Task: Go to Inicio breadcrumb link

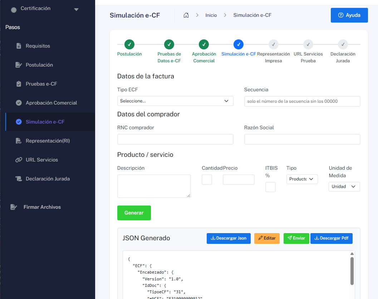Action: 211,15
